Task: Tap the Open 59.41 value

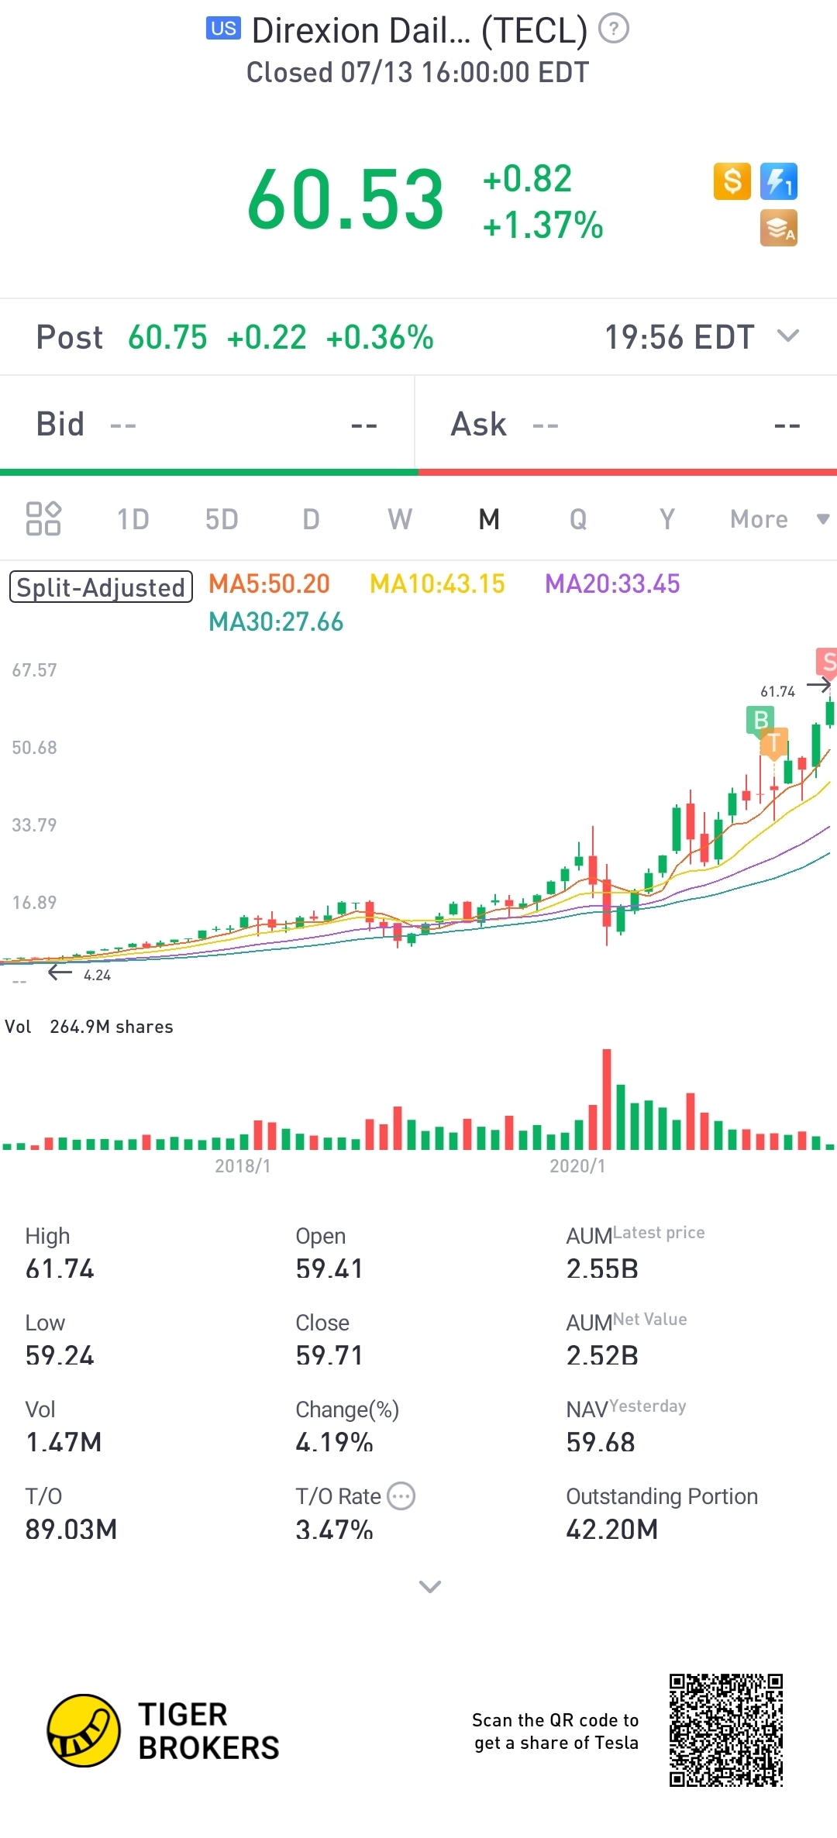Action: (x=329, y=1268)
